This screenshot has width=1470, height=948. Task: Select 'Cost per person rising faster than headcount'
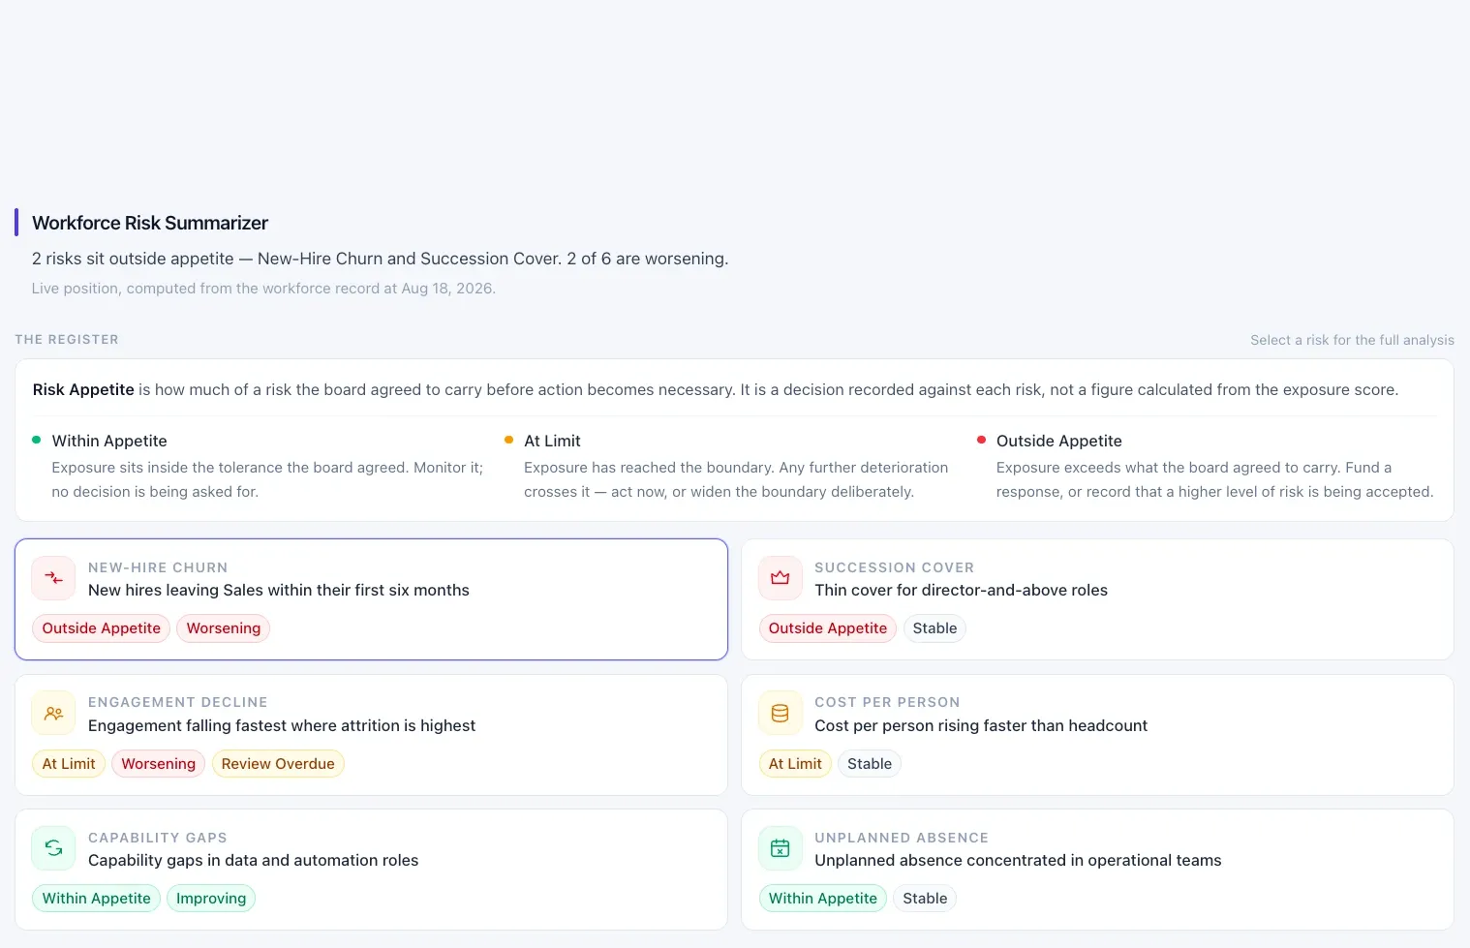tap(981, 726)
